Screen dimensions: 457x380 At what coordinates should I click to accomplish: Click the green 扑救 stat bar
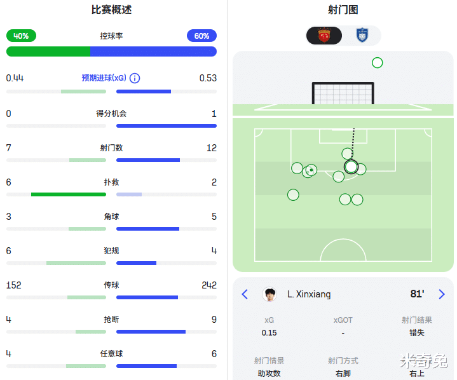click(68, 194)
